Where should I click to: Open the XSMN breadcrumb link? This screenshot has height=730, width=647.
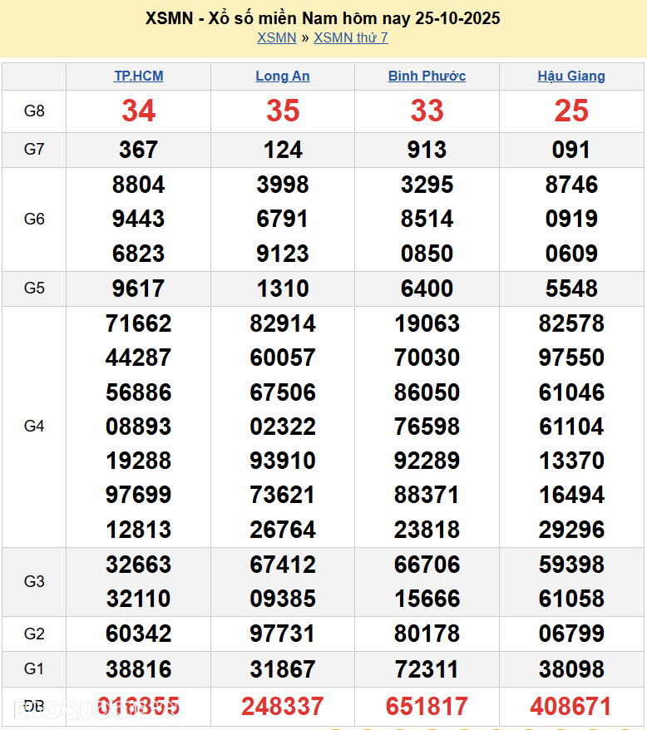coord(276,37)
